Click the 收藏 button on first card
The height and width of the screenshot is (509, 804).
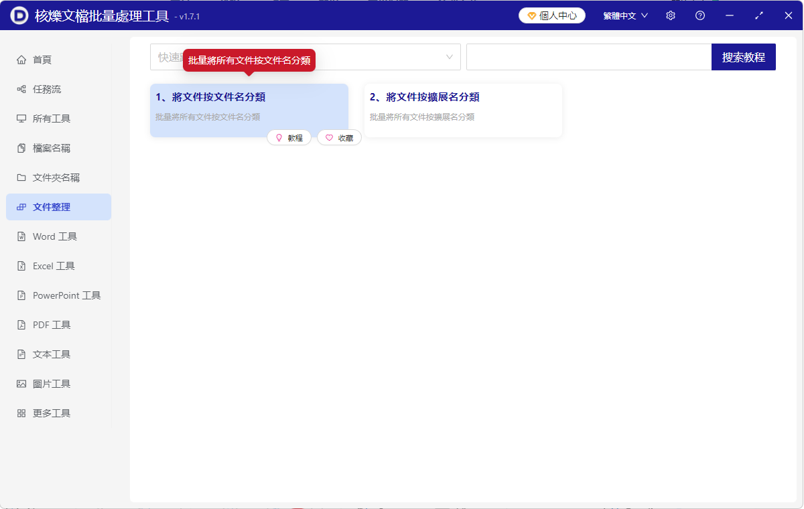click(339, 138)
